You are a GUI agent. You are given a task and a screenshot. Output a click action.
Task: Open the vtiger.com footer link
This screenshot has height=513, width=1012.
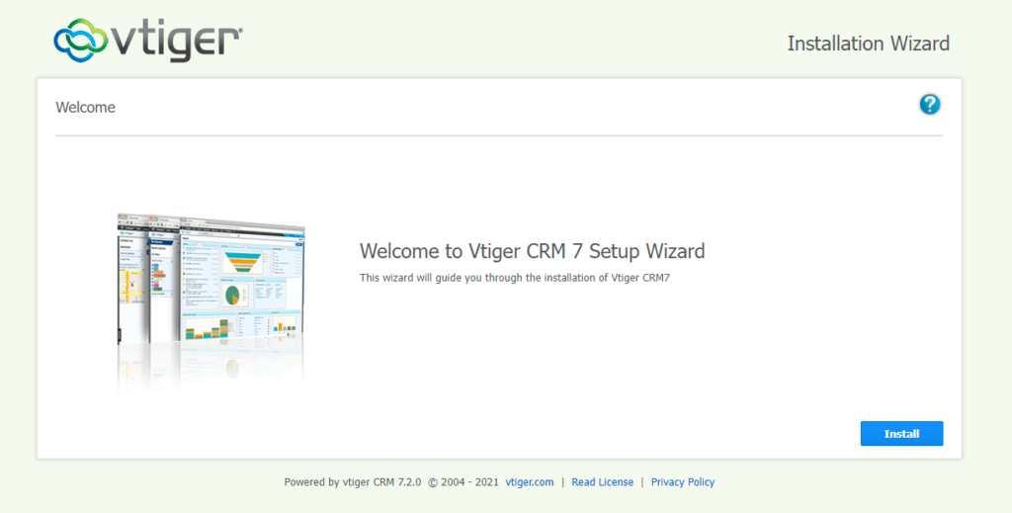click(530, 482)
